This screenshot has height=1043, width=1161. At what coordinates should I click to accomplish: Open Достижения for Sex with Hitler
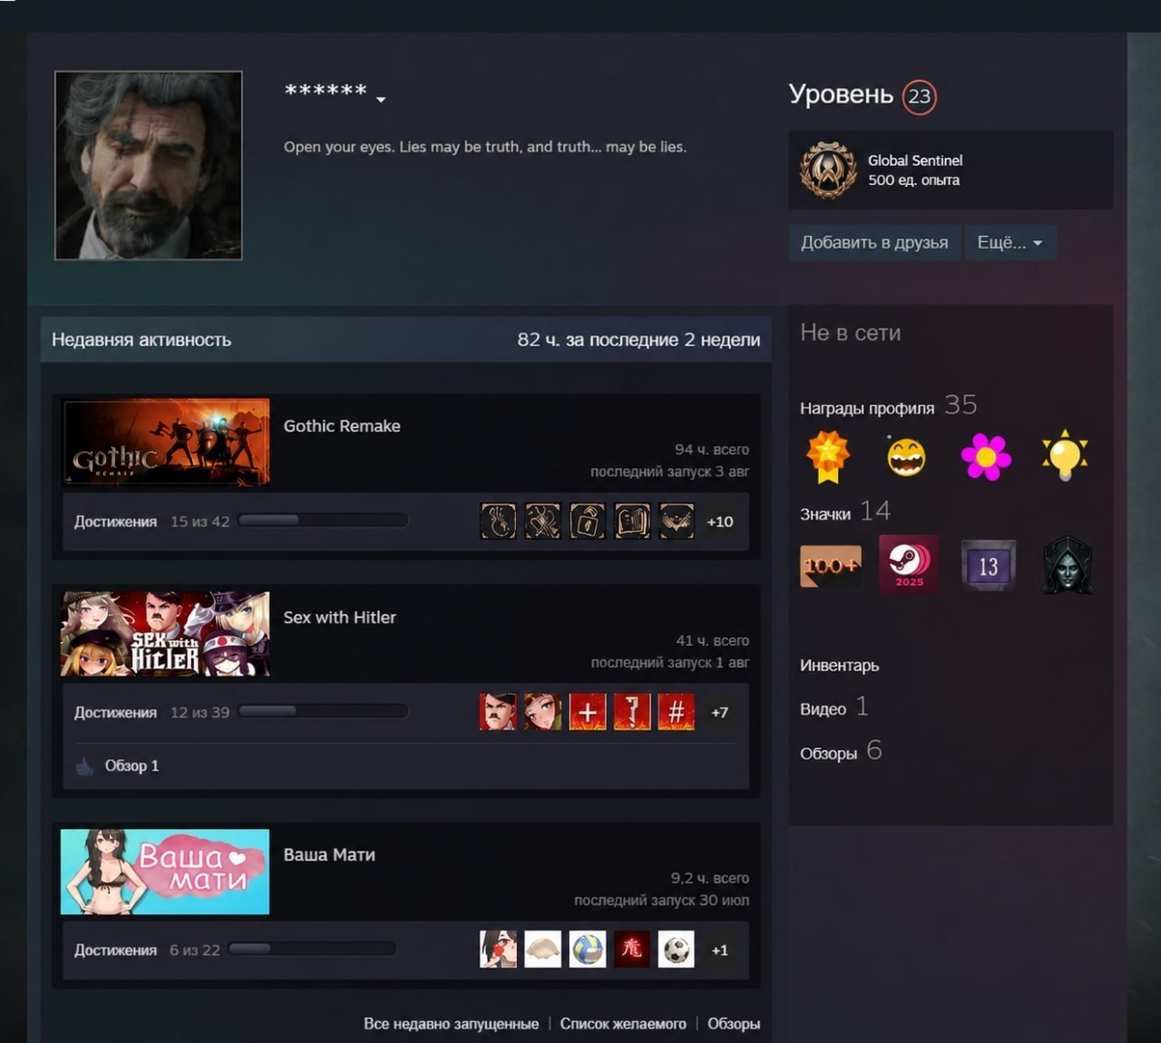[x=115, y=712]
